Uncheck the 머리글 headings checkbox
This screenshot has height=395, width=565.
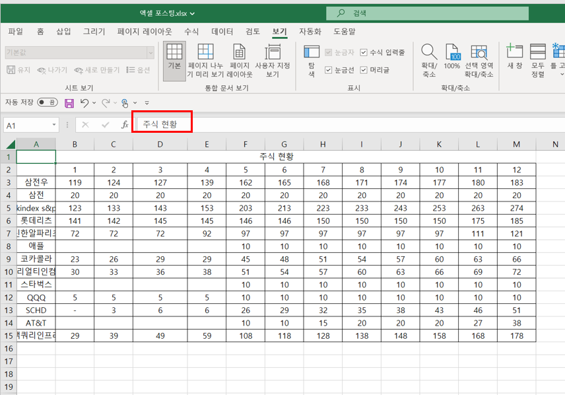pos(364,70)
